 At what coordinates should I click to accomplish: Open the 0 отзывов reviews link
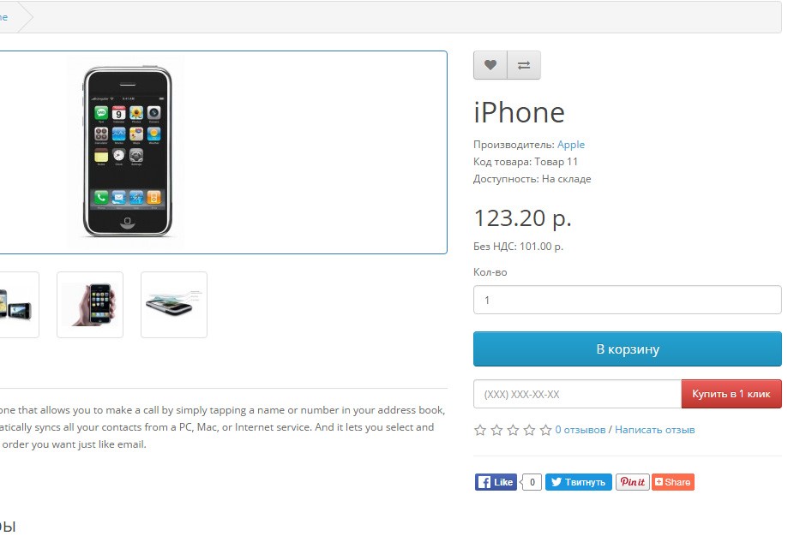coord(580,430)
